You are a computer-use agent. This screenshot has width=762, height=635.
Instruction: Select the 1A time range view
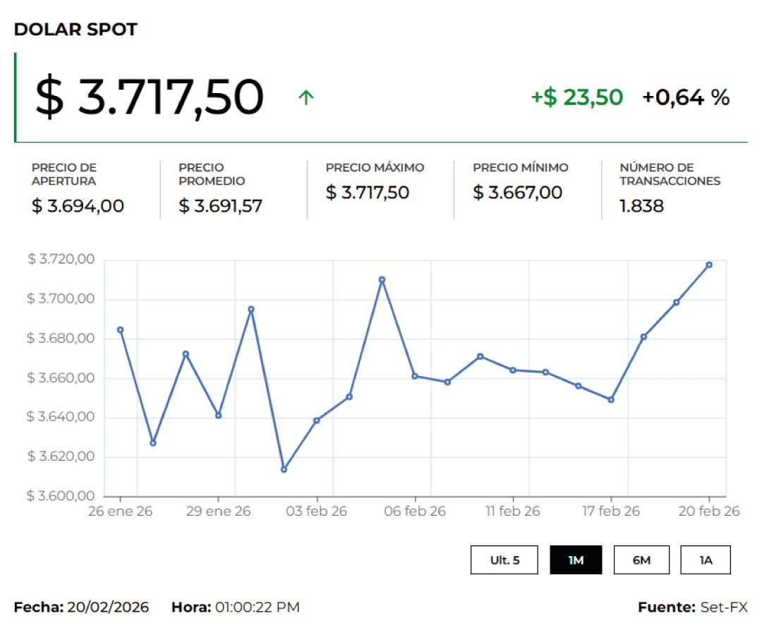pyautogui.click(x=706, y=560)
